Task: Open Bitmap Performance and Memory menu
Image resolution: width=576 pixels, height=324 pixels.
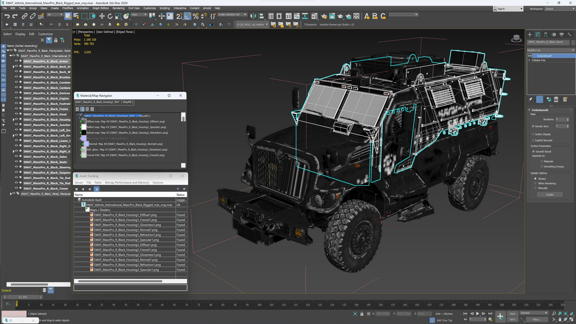Action: pyautogui.click(x=127, y=182)
